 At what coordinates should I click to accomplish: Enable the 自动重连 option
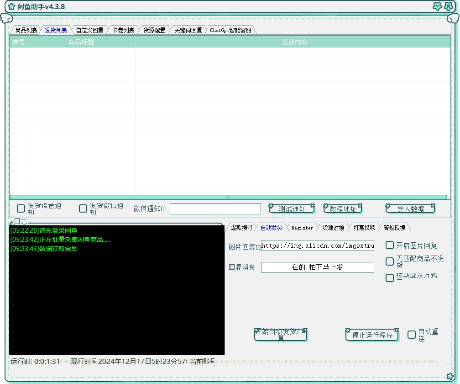click(x=411, y=335)
